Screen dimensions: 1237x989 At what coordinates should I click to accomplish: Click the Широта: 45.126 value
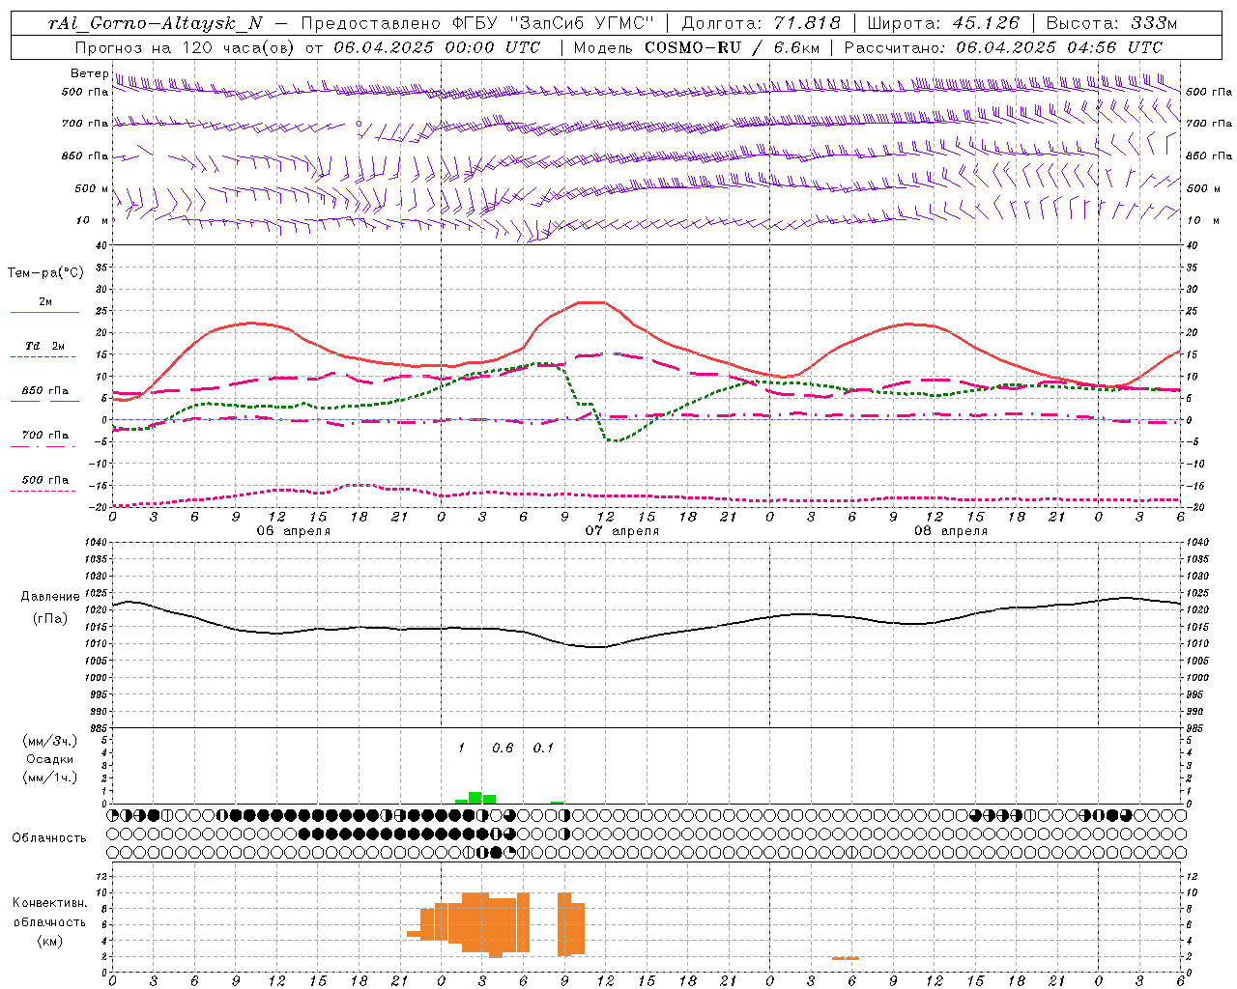click(x=943, y=23)
